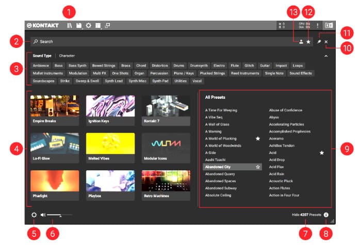
Task: Select the Action in Four Four preset
Action: (x=284, y=195)
